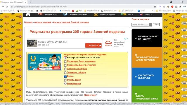Viewport: 187px width, 105px height.
Task: Open the Комментарии link
Action: pos(74,83)
